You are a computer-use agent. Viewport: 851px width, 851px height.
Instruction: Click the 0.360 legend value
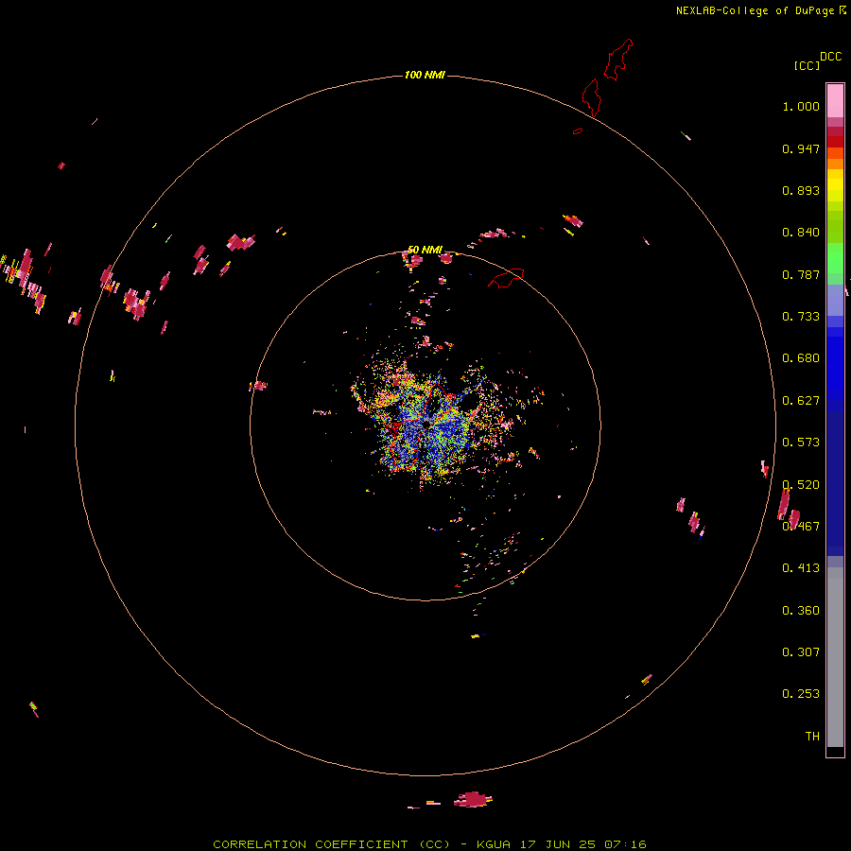(801, 611)
